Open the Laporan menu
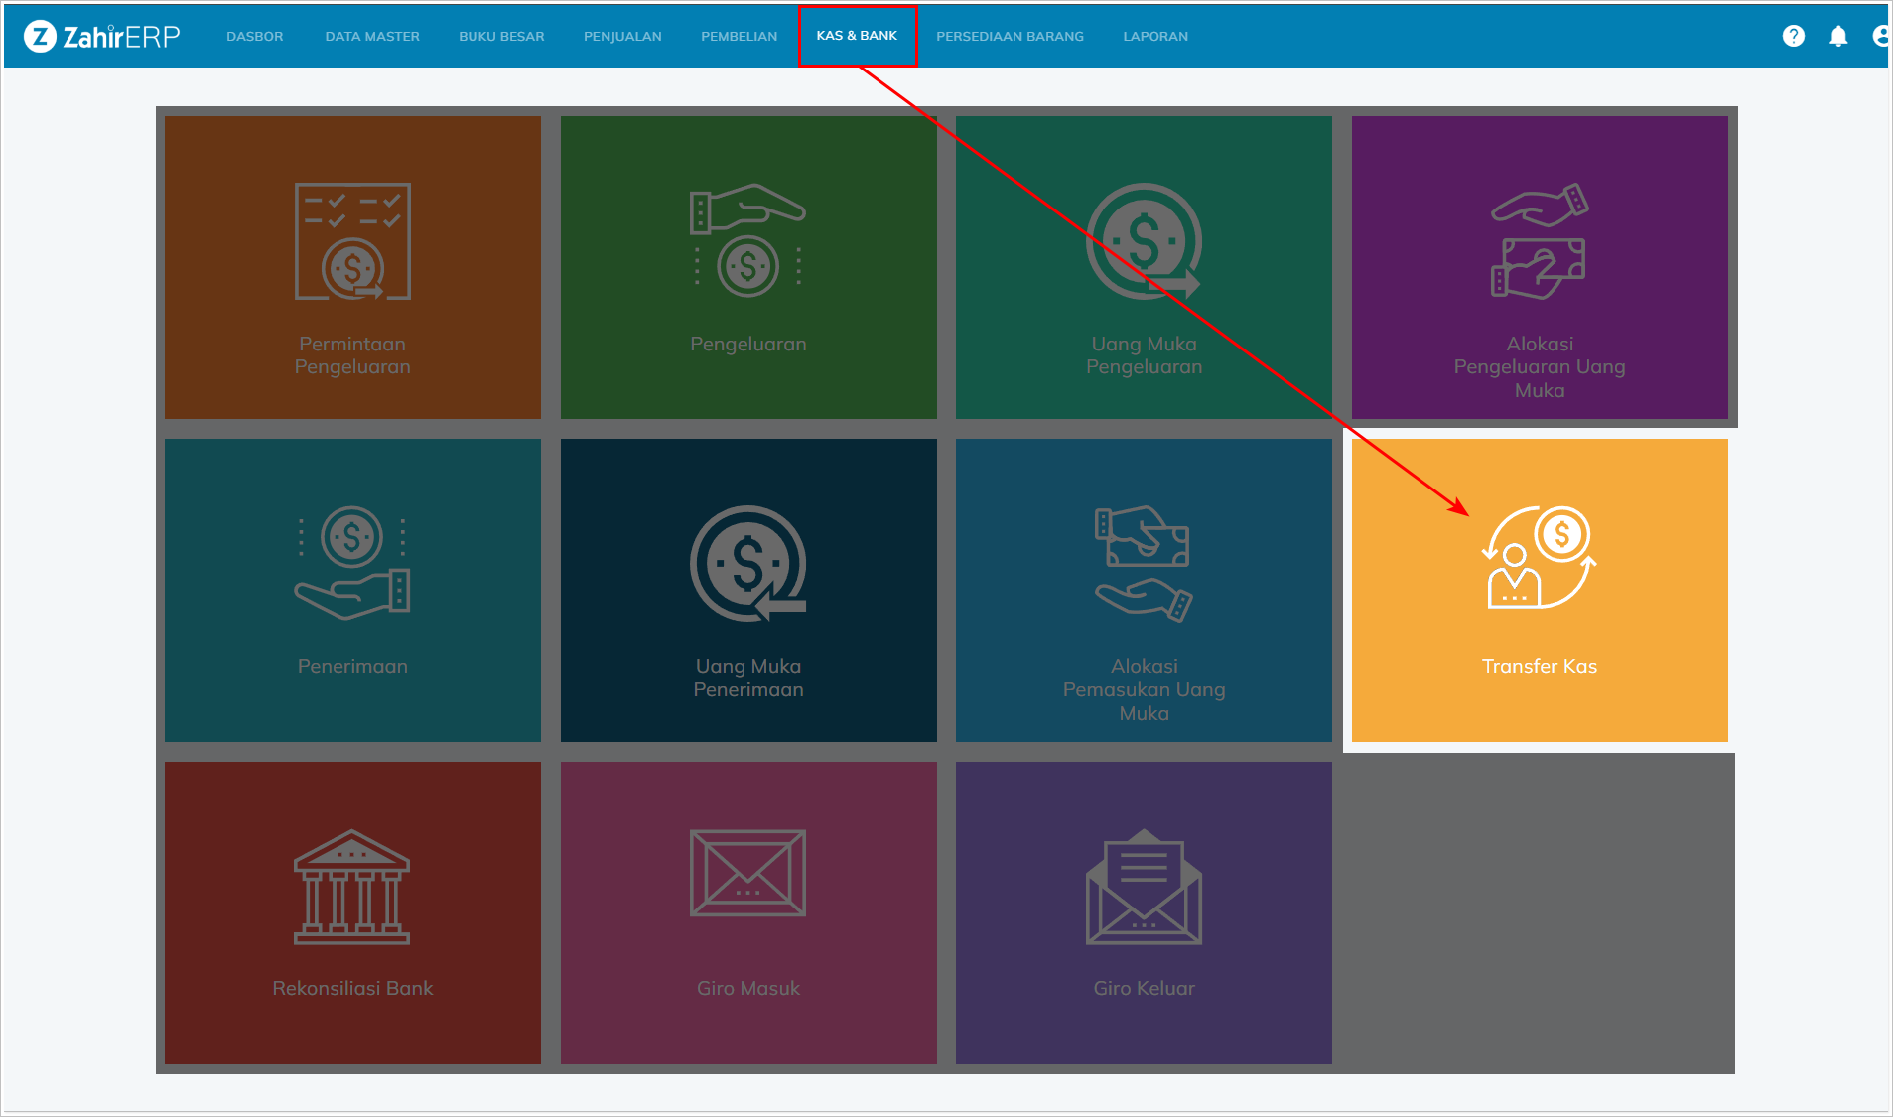Image resolution: width=1893 pixels, height=1117 pixels. [x=1155, y=36]
